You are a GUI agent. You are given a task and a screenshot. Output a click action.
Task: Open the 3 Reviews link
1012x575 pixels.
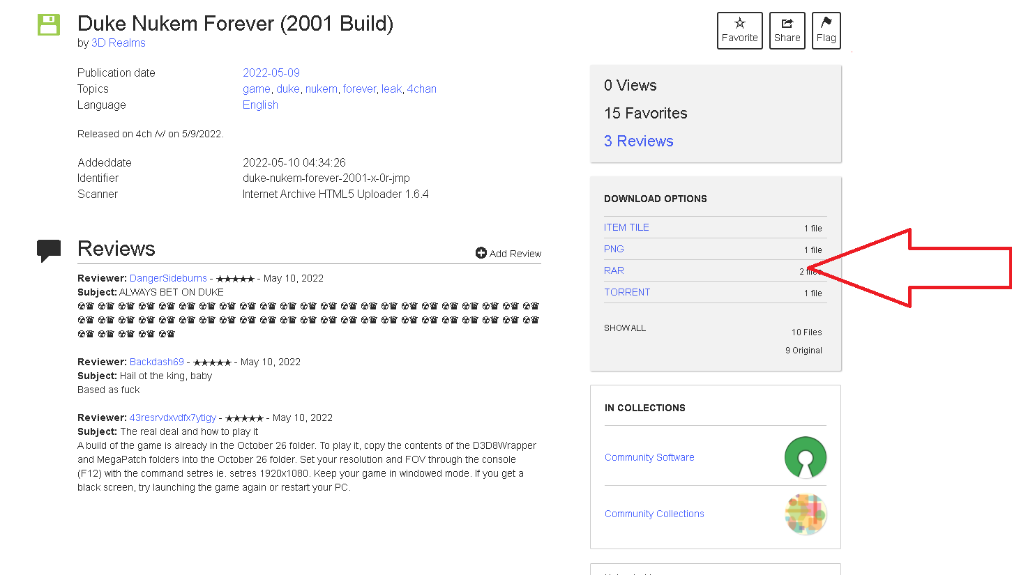click(639, 141)
